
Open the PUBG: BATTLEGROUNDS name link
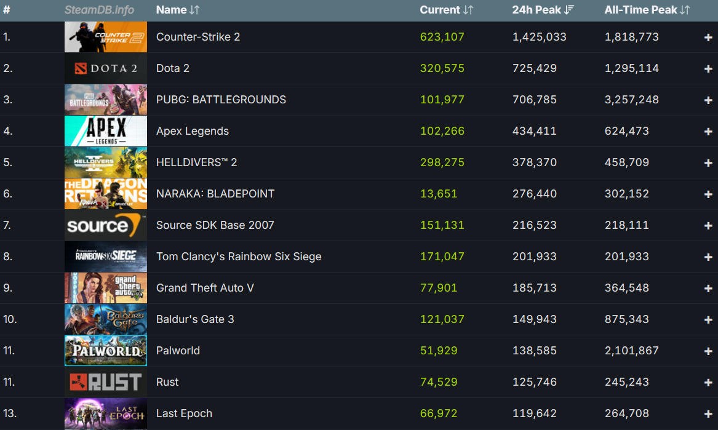221,100
